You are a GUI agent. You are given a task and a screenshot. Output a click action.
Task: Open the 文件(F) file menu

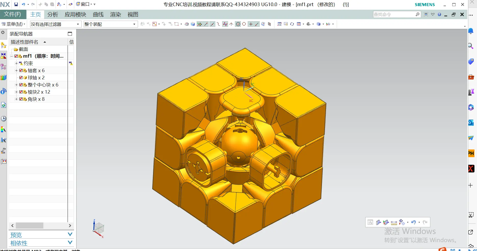(12, 14)
